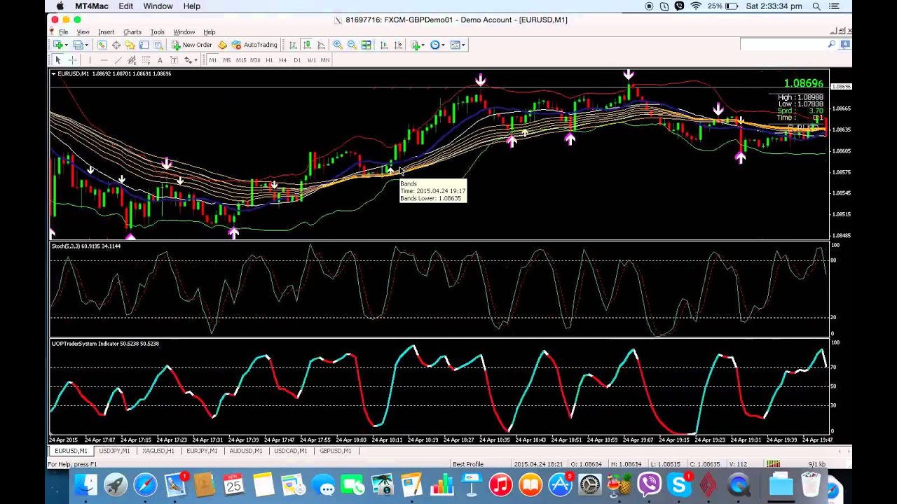Switch chart to bar chart mode
Screen dimensions: 897x504
point(293,45)
